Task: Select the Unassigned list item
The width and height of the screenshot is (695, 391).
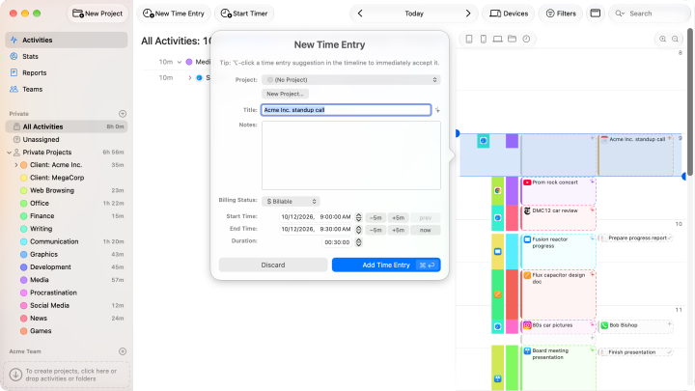Action: (67, 139)
